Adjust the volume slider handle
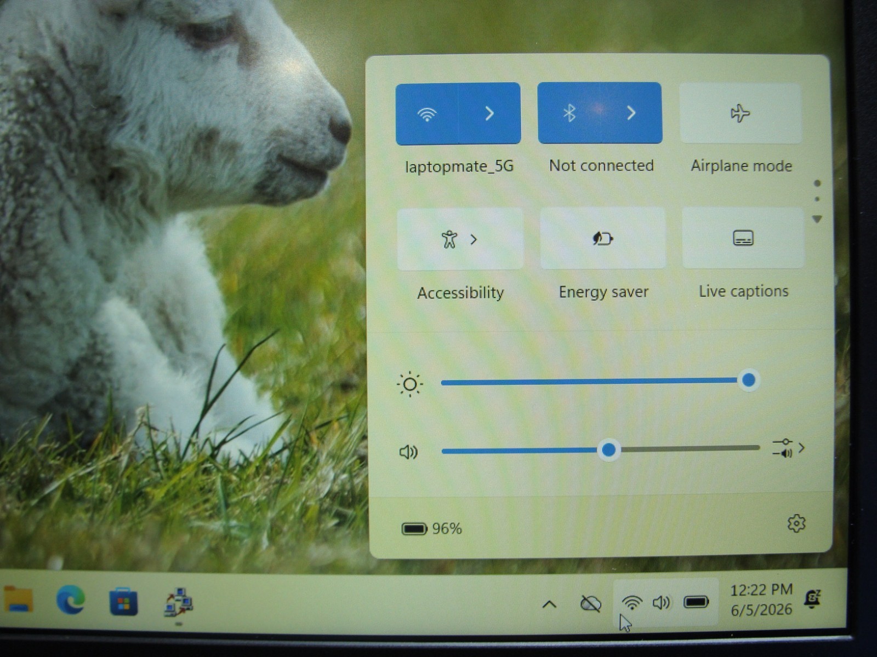This screenshot has width=877, height=657. (x=609, y=450)
